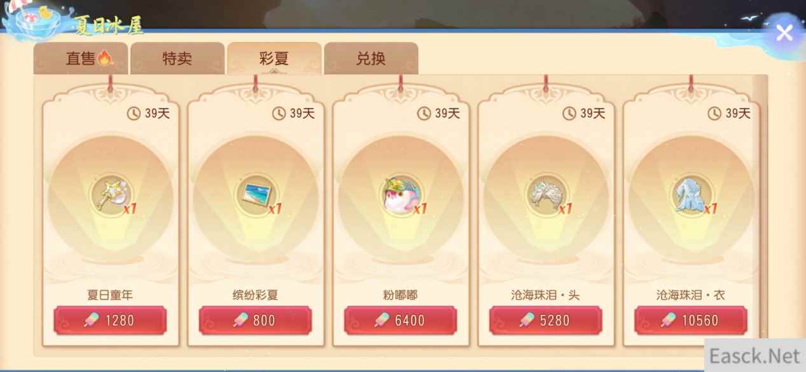
Task: Purchase 沧海珠泪·头 with 5280 button
Action: 545,320
